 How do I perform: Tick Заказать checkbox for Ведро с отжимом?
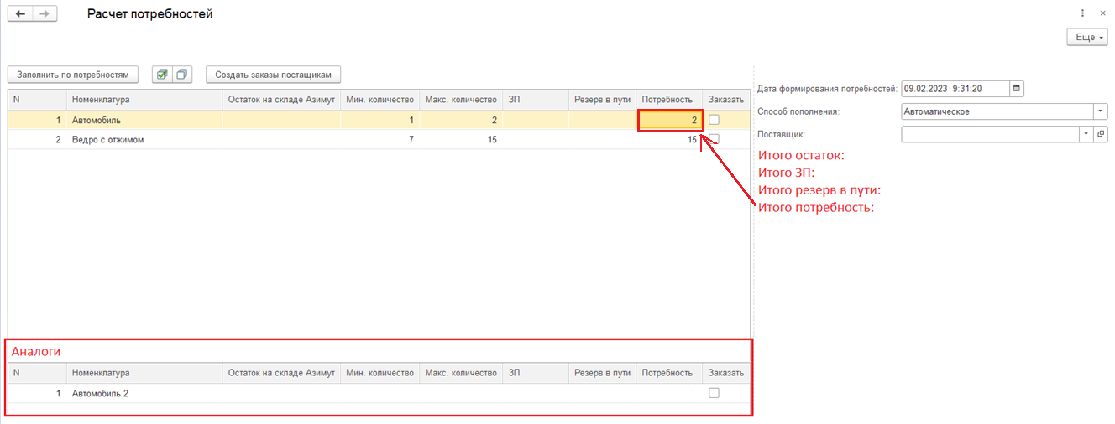click(x=714, y=139)
